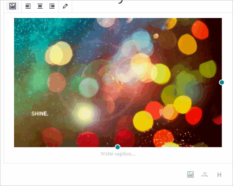Screen dimensions: 233x186
Task: Add a custom HTML block
Action: click(x=205, y=174)
